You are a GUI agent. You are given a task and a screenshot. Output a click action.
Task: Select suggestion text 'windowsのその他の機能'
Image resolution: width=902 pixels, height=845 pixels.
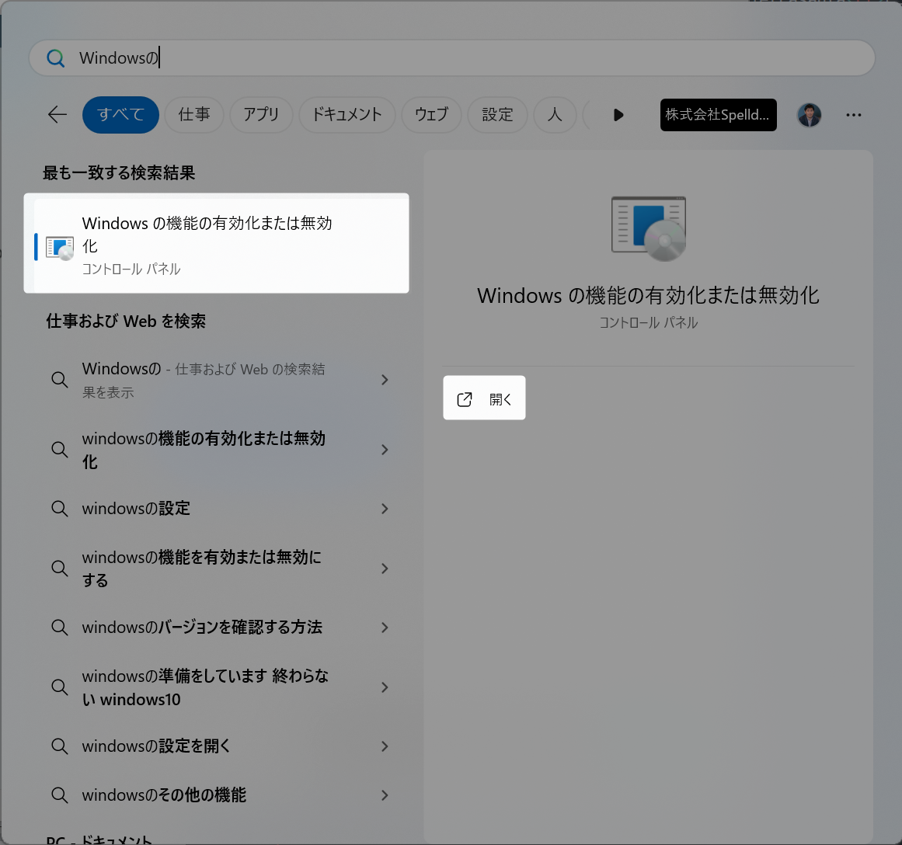[164, 795]
